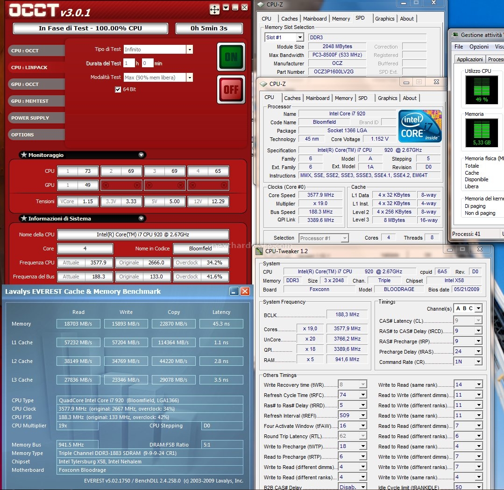
Task: Click the red OFF button in OCCT
Action: (x=231, y=89)
